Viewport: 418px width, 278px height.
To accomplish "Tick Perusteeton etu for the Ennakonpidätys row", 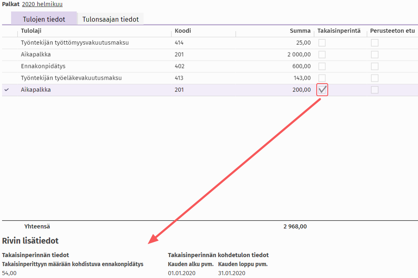I will click(x=375, y=66).
